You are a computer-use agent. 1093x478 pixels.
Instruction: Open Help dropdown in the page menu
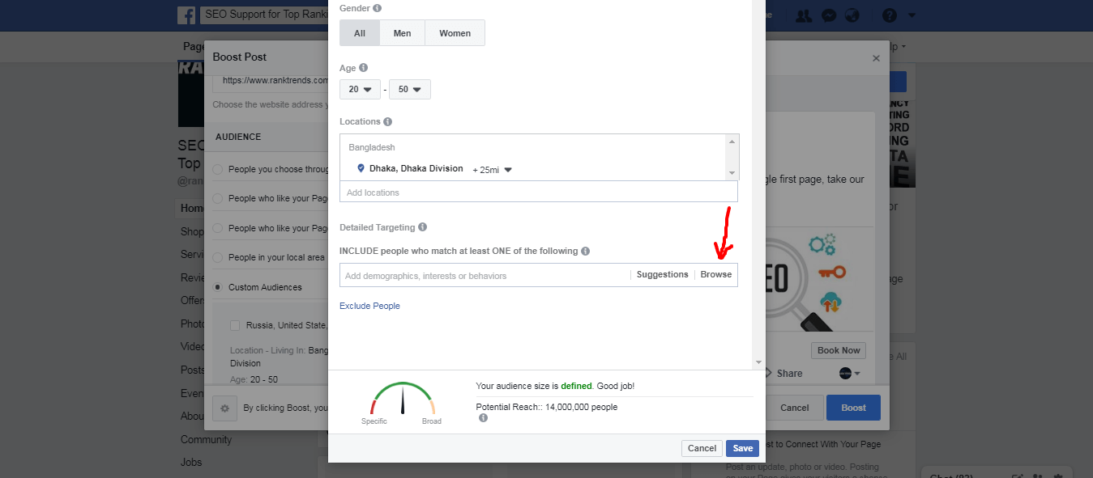(898, 46)
